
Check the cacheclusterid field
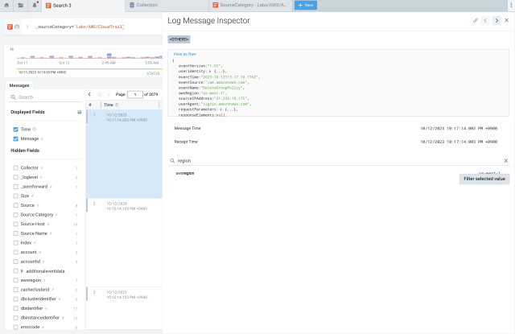[x=15, y=290]
